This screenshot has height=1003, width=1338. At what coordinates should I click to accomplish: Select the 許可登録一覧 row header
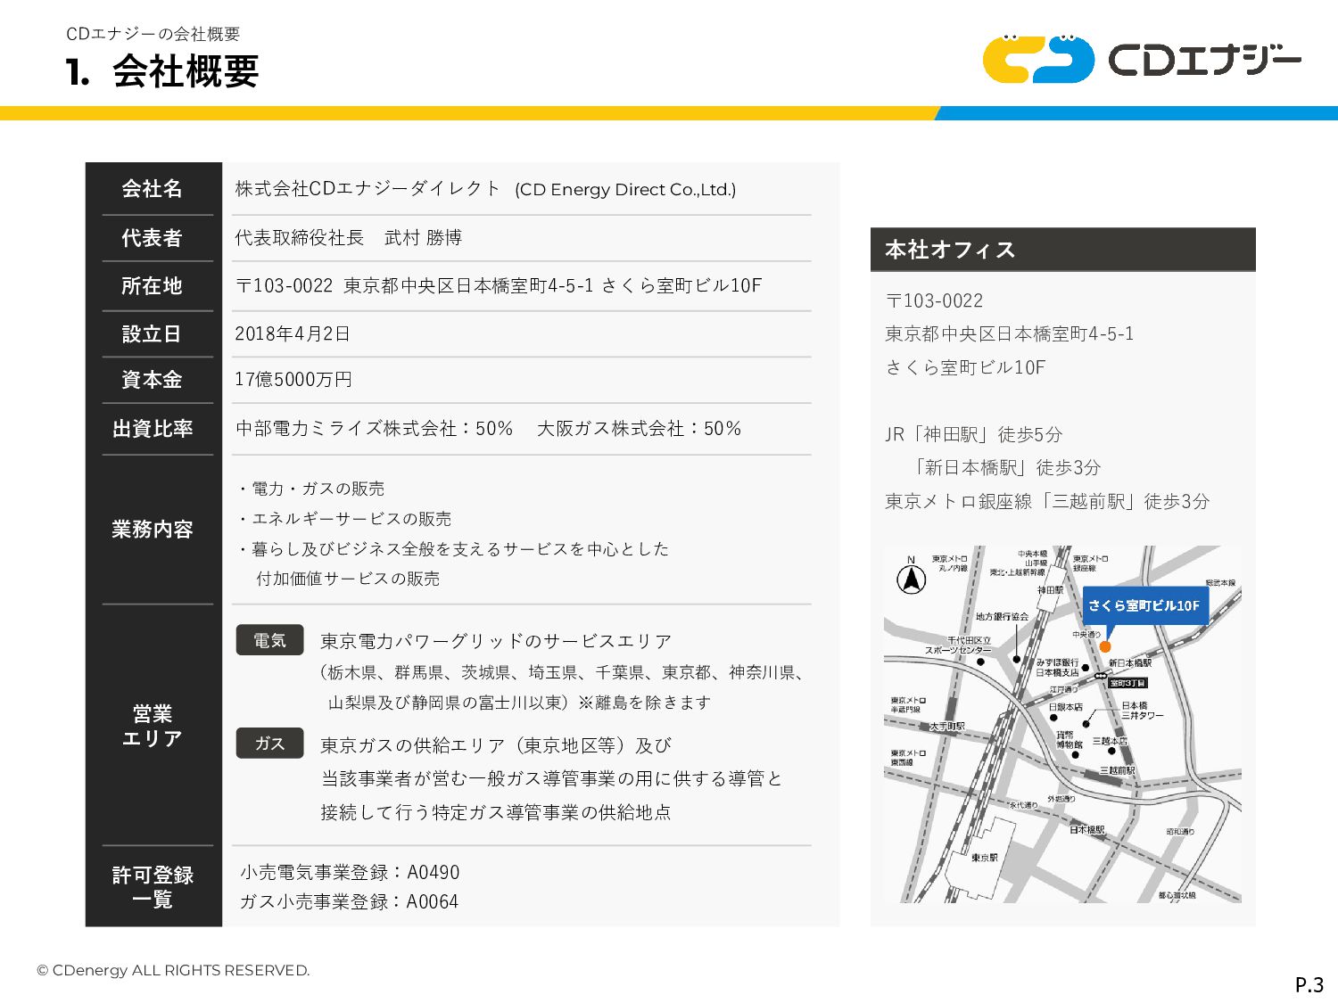coord(153,887)
